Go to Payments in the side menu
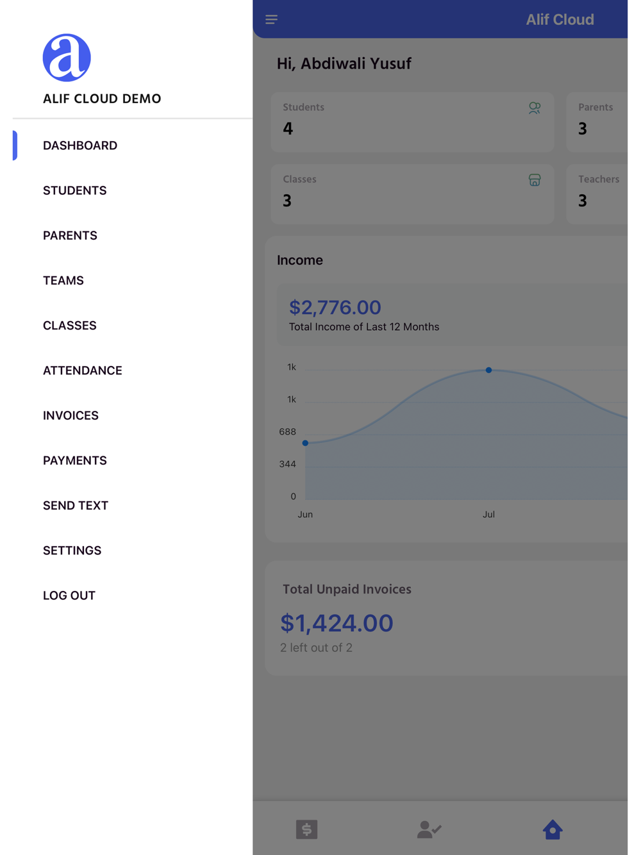 [x=75, y=460]
